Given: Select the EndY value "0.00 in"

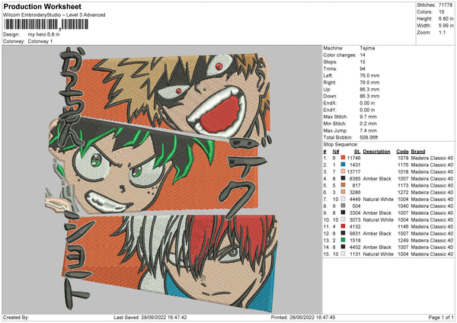Looking at the screenshot, I should tap(367, 110).
